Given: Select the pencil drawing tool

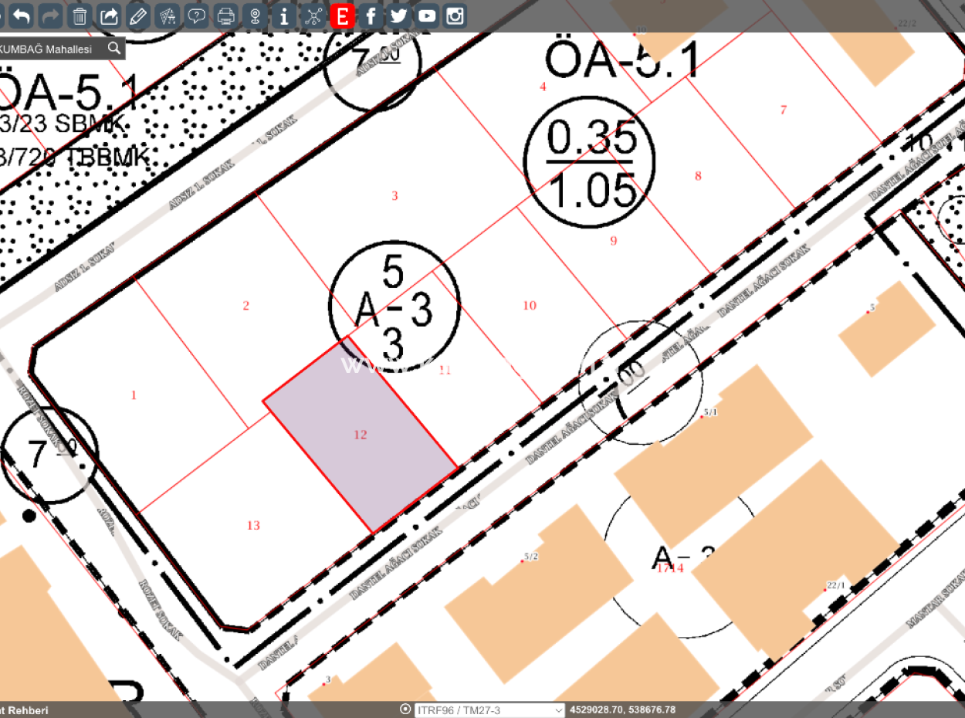Looking at the screenshot, I should 138,15.
